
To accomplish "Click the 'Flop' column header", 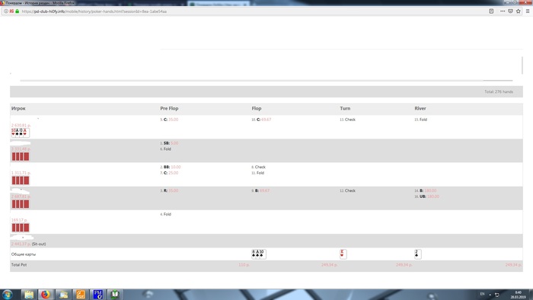I will (x=257, y=108).
